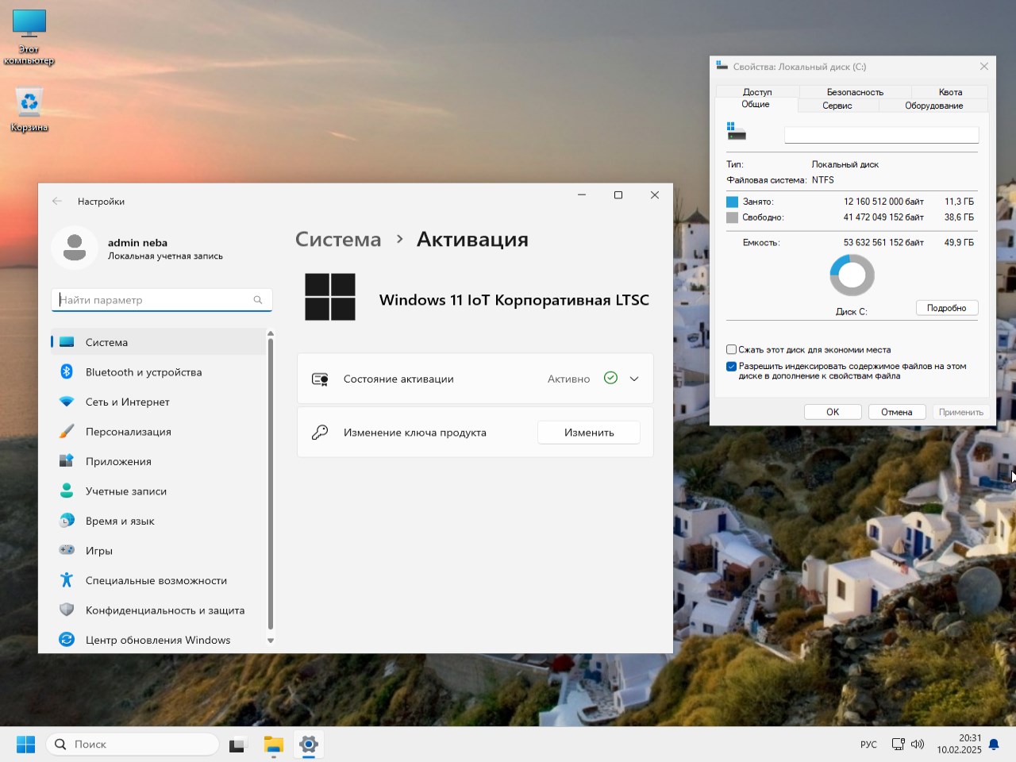1016x762 pixels.
Task: Click the Изменить product key button
Action: tap(589, 433)
